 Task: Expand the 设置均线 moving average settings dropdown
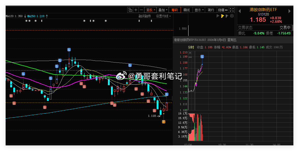click(163, 16)
